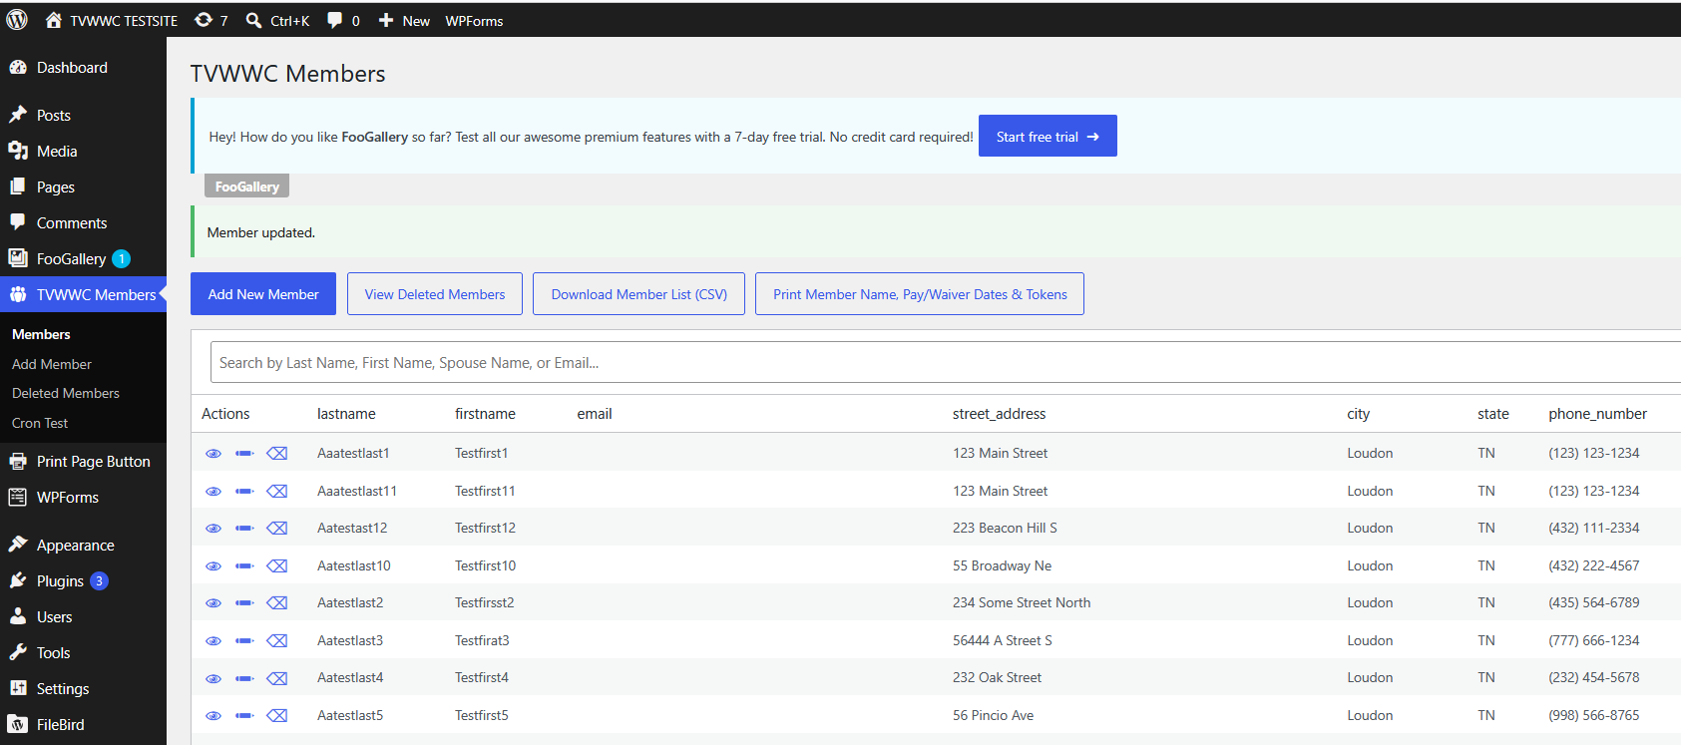1681x745 pixels.
Task: Open Pages in the sidebar
Action: coord(83,187)
